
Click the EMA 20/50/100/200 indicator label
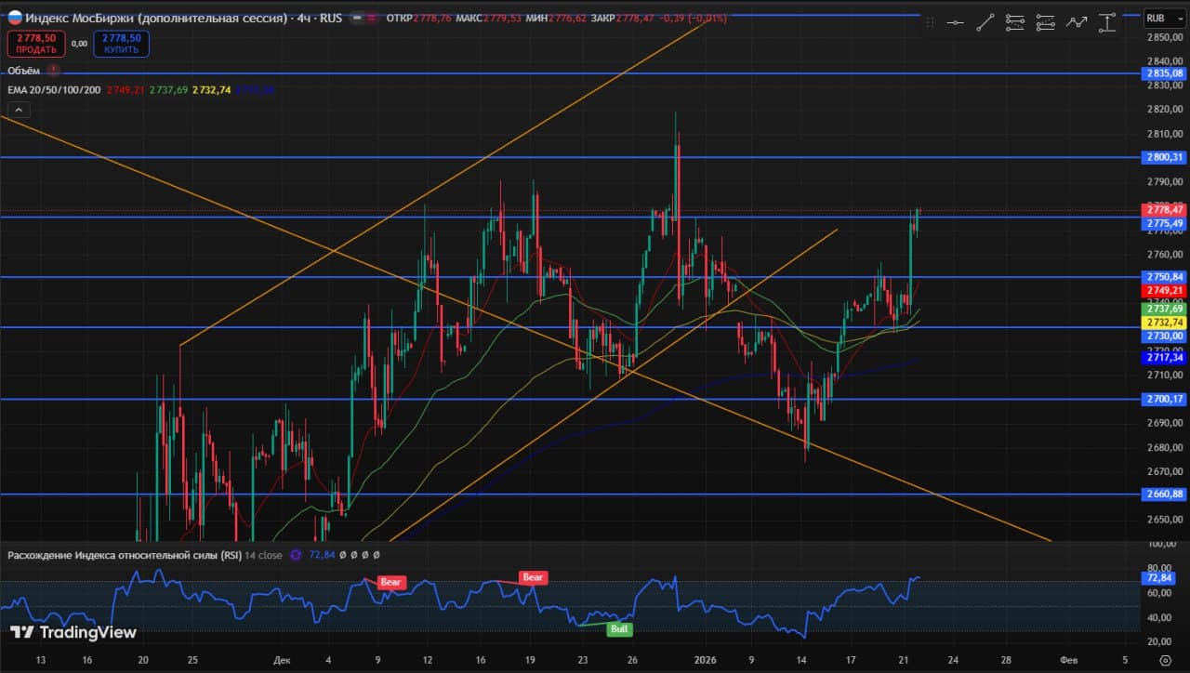click(x=56, y=90)
